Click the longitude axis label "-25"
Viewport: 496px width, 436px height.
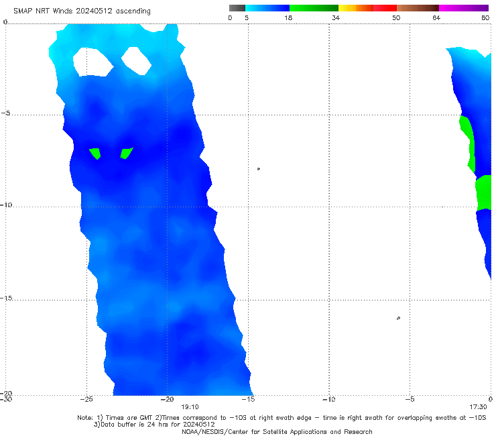86,399
